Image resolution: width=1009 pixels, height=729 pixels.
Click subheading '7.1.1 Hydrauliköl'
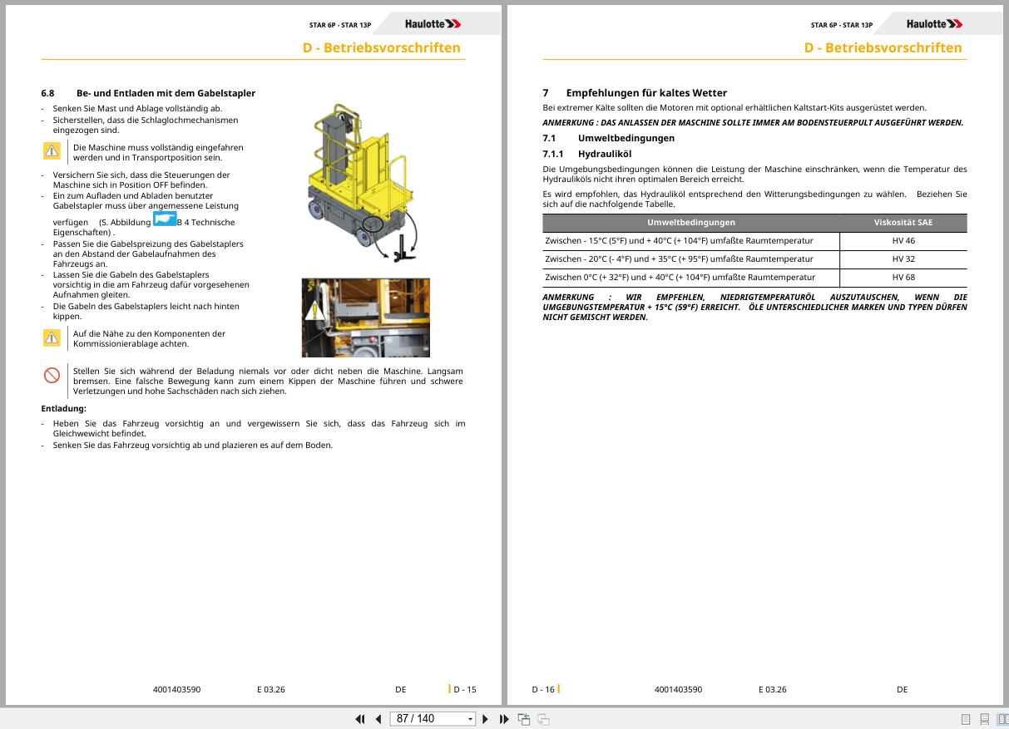coord(587,154)
